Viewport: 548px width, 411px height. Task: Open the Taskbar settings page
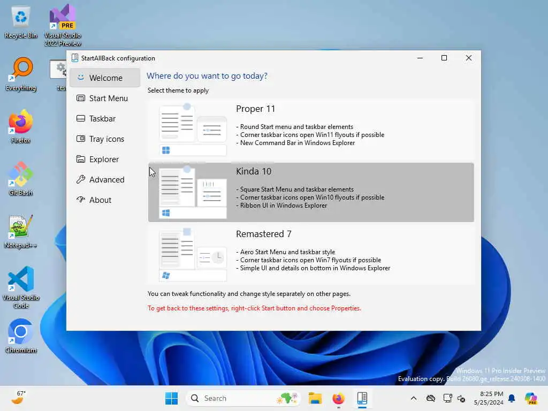[x=105, y=118]
